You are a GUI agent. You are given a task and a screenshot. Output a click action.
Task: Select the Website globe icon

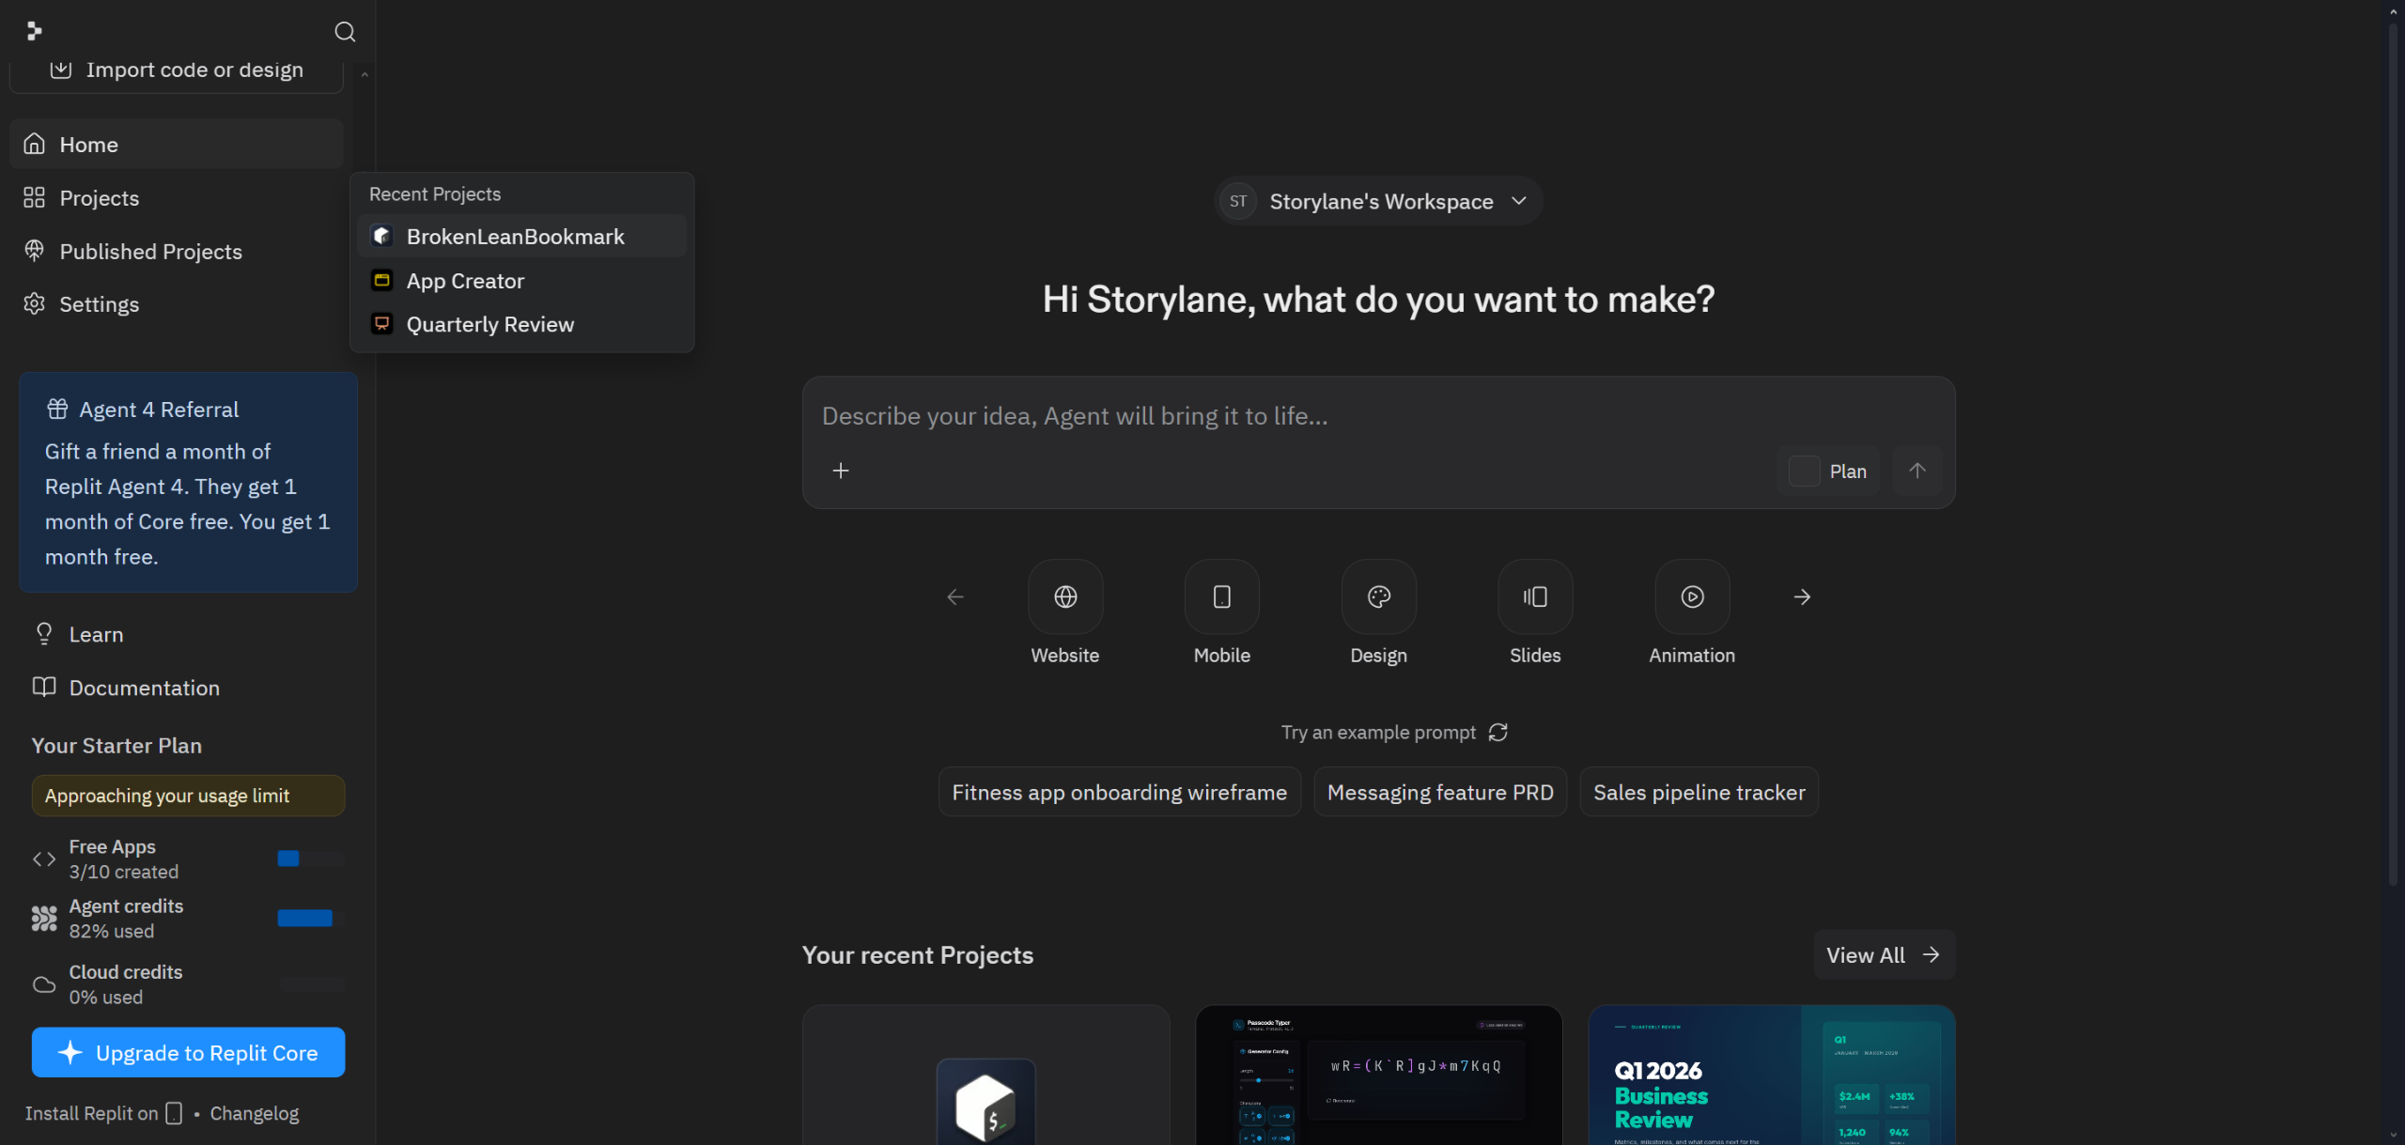pos(1064,596)
